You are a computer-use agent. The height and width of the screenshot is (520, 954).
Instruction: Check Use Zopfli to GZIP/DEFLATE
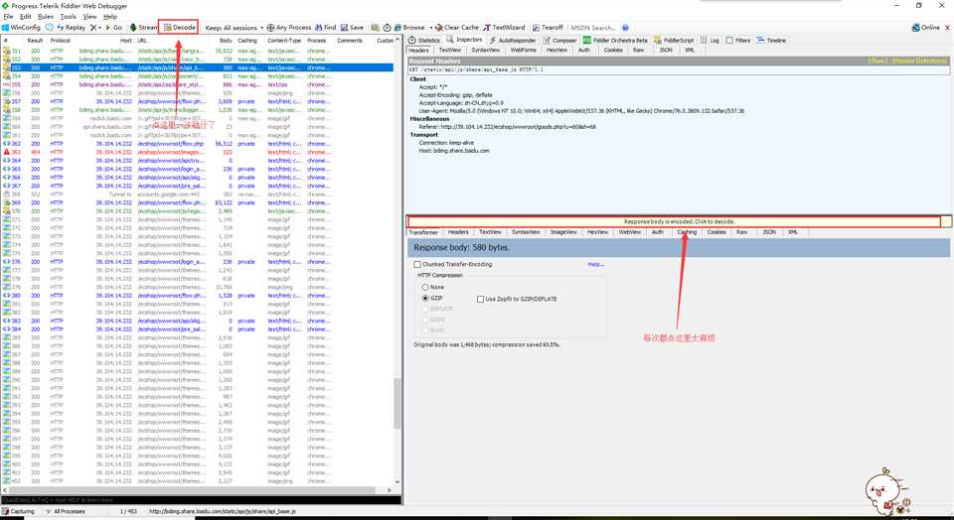point(481,299)
